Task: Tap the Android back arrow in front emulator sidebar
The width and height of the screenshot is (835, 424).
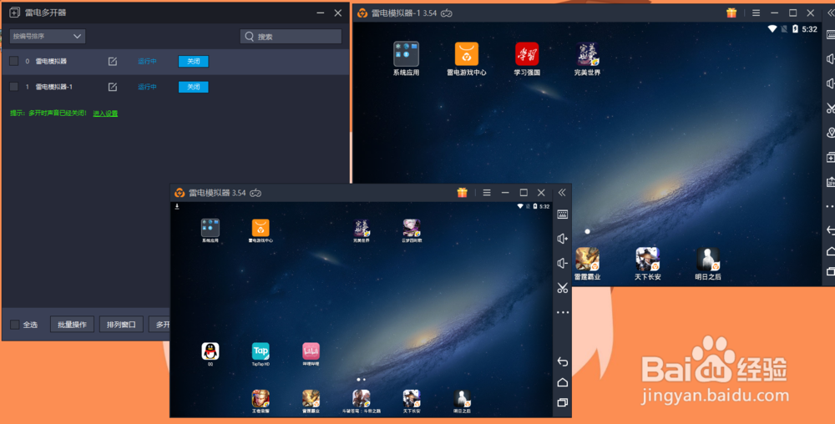Action: pyautogui.click(x=562, y=361)
